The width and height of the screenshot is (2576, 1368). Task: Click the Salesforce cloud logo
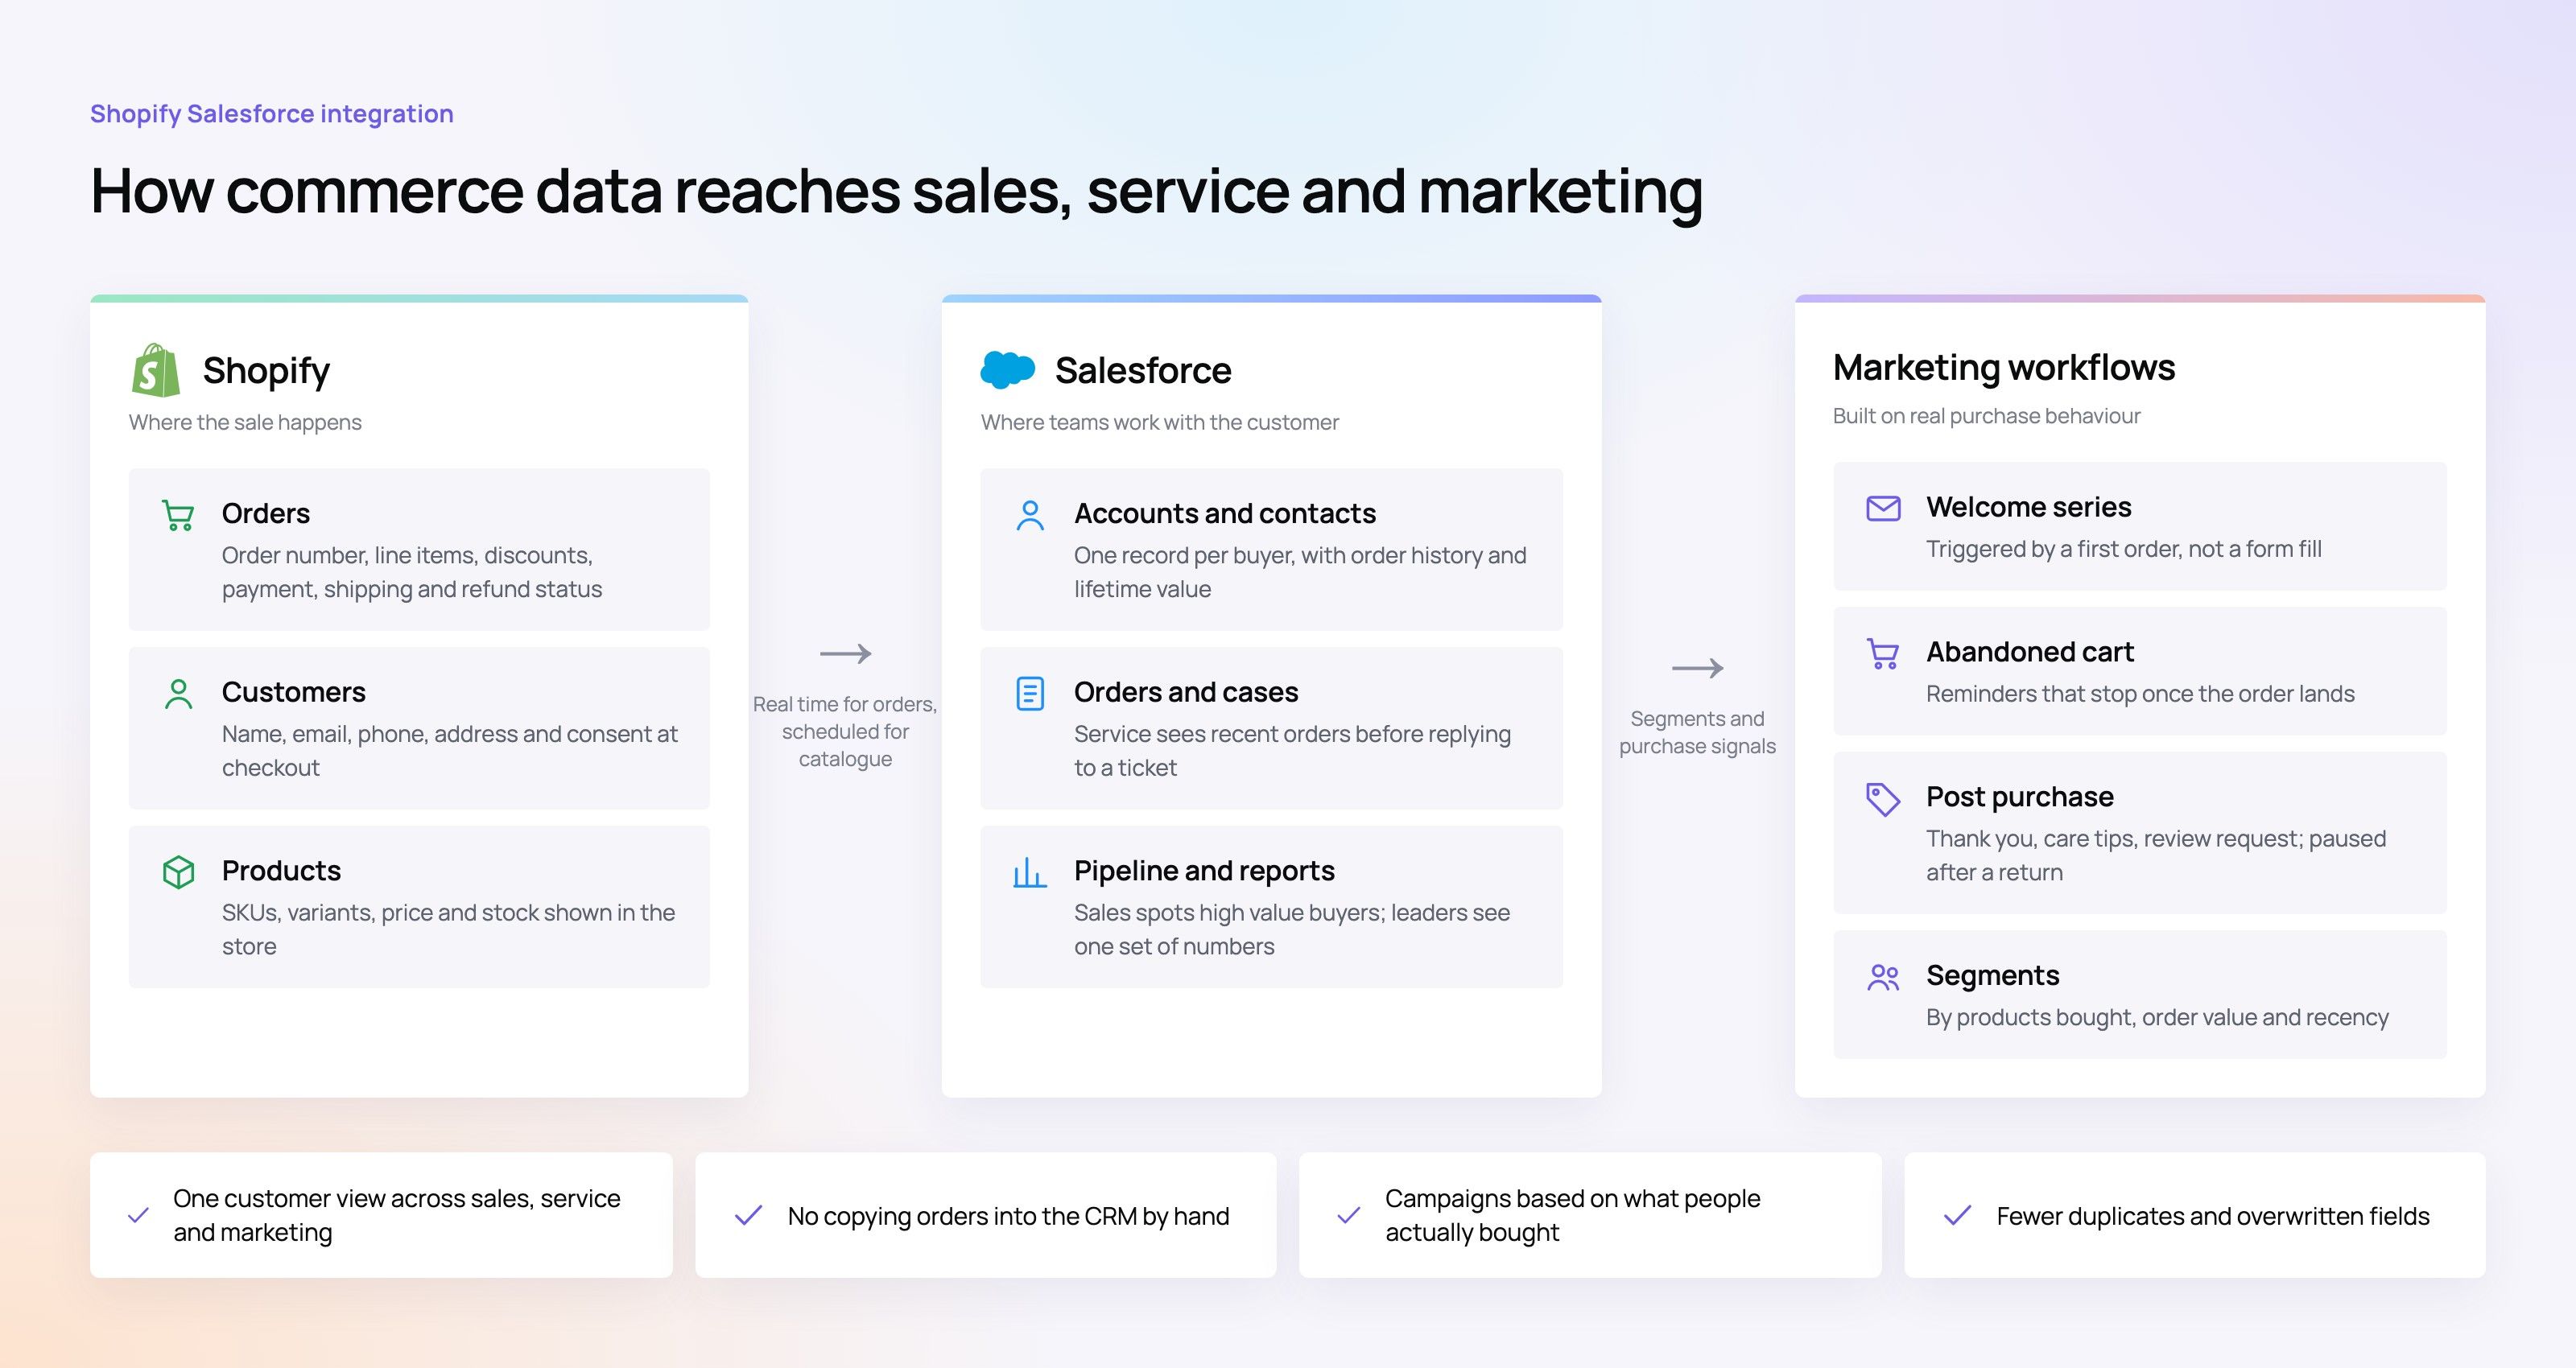coord(1007,370)
